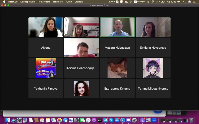Screen dimensions: 199x124
Task: Open the Wi-Fi status menu
Action: point(153,2)
